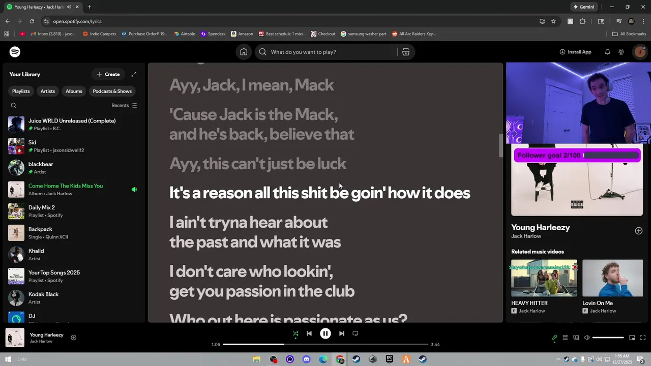Filter library by Playlists
Image resolution: width=651 pixels, height=366 pixels.
coord(21,91)
